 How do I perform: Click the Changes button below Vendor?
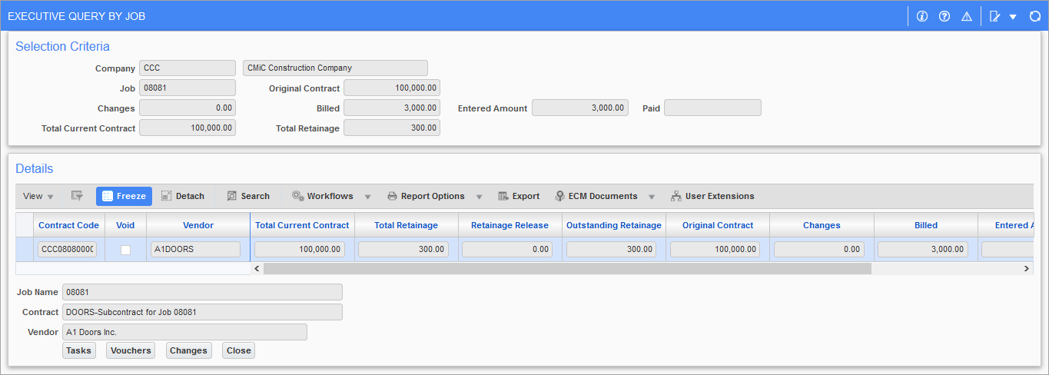[x=188, y=350]
